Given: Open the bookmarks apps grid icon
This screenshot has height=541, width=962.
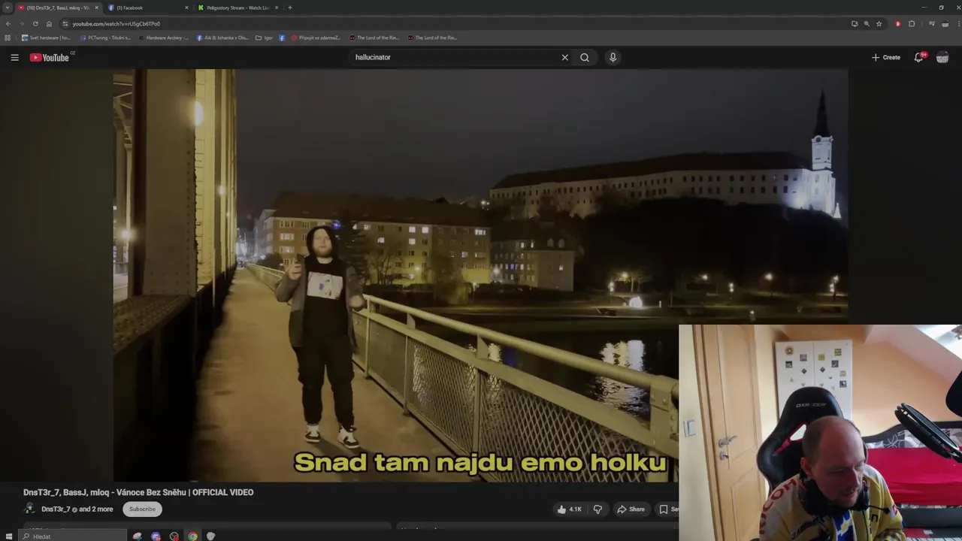Looking at the screenshot, I should [x=8, y=38].
